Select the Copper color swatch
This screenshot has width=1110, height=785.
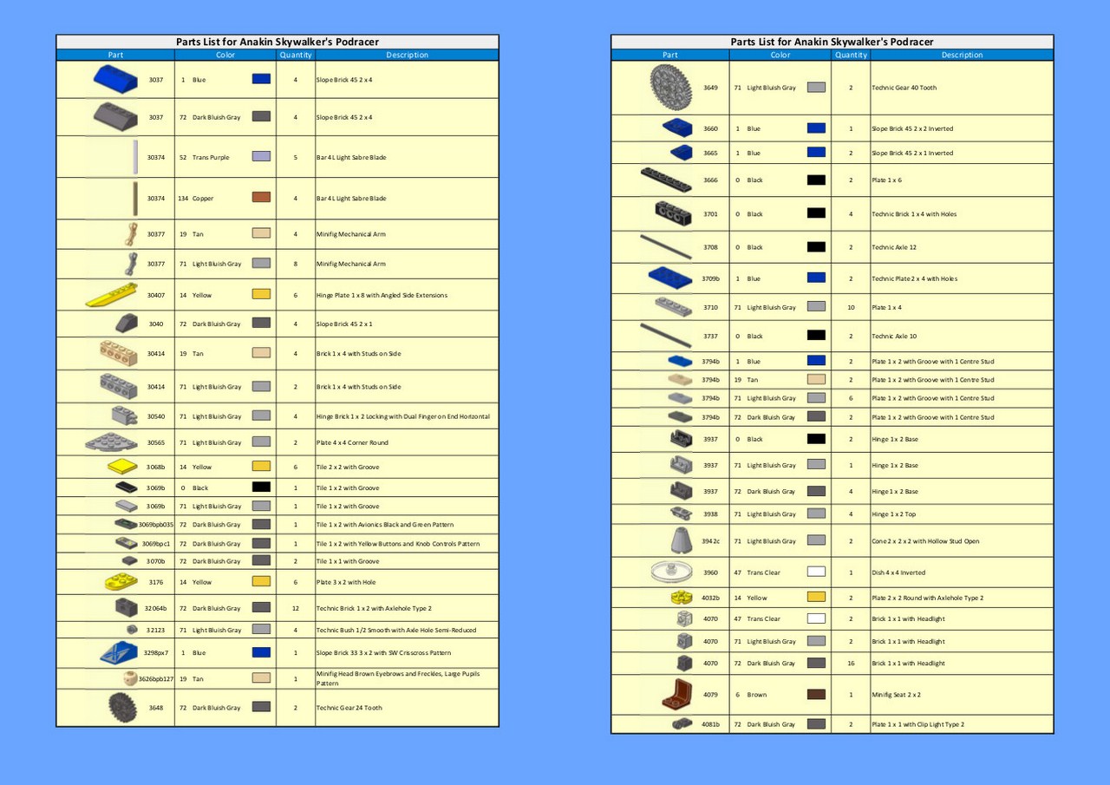261,198
